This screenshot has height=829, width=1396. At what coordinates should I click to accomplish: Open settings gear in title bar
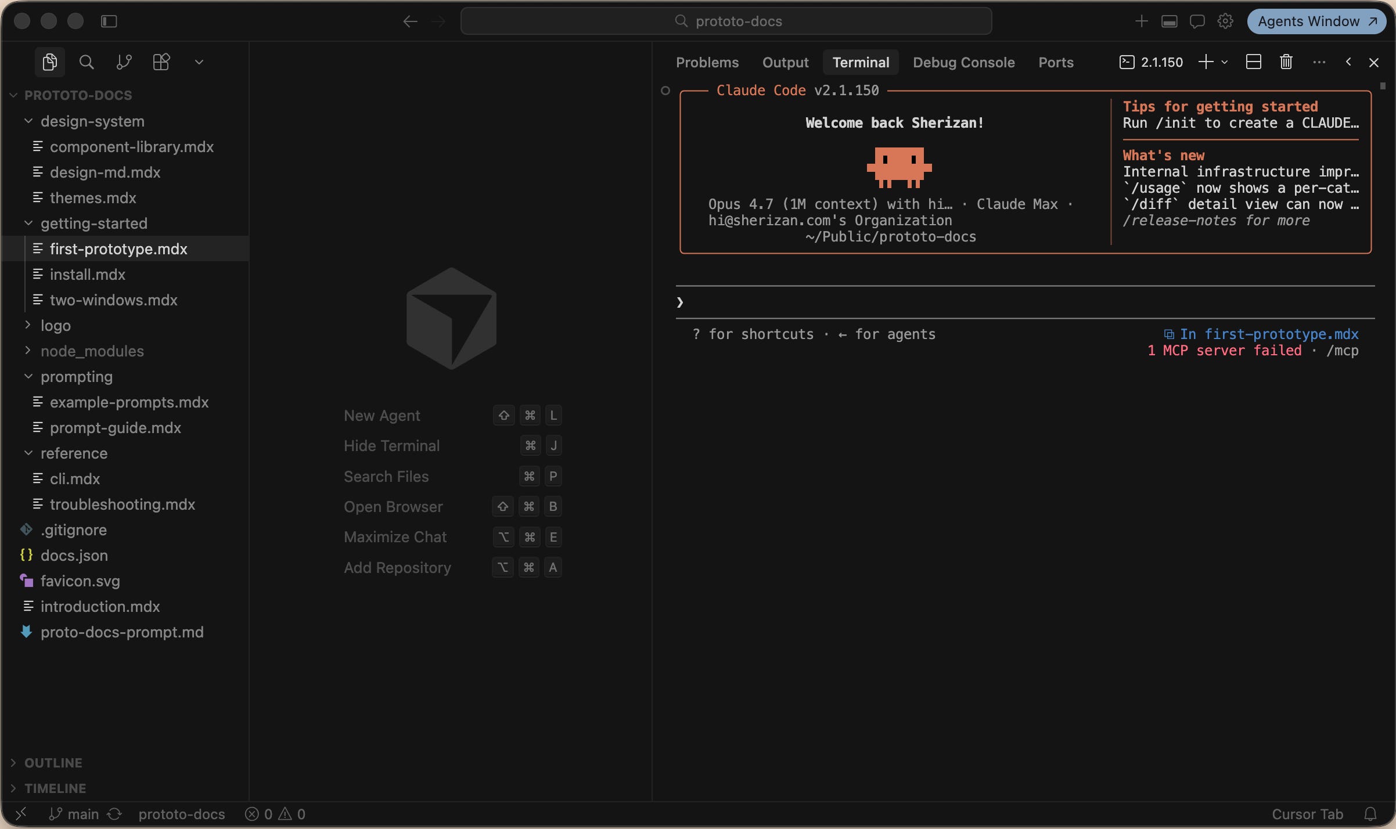(x=1225, y=21)
